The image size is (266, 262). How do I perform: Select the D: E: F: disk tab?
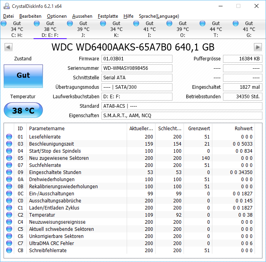tap(50, 29)
